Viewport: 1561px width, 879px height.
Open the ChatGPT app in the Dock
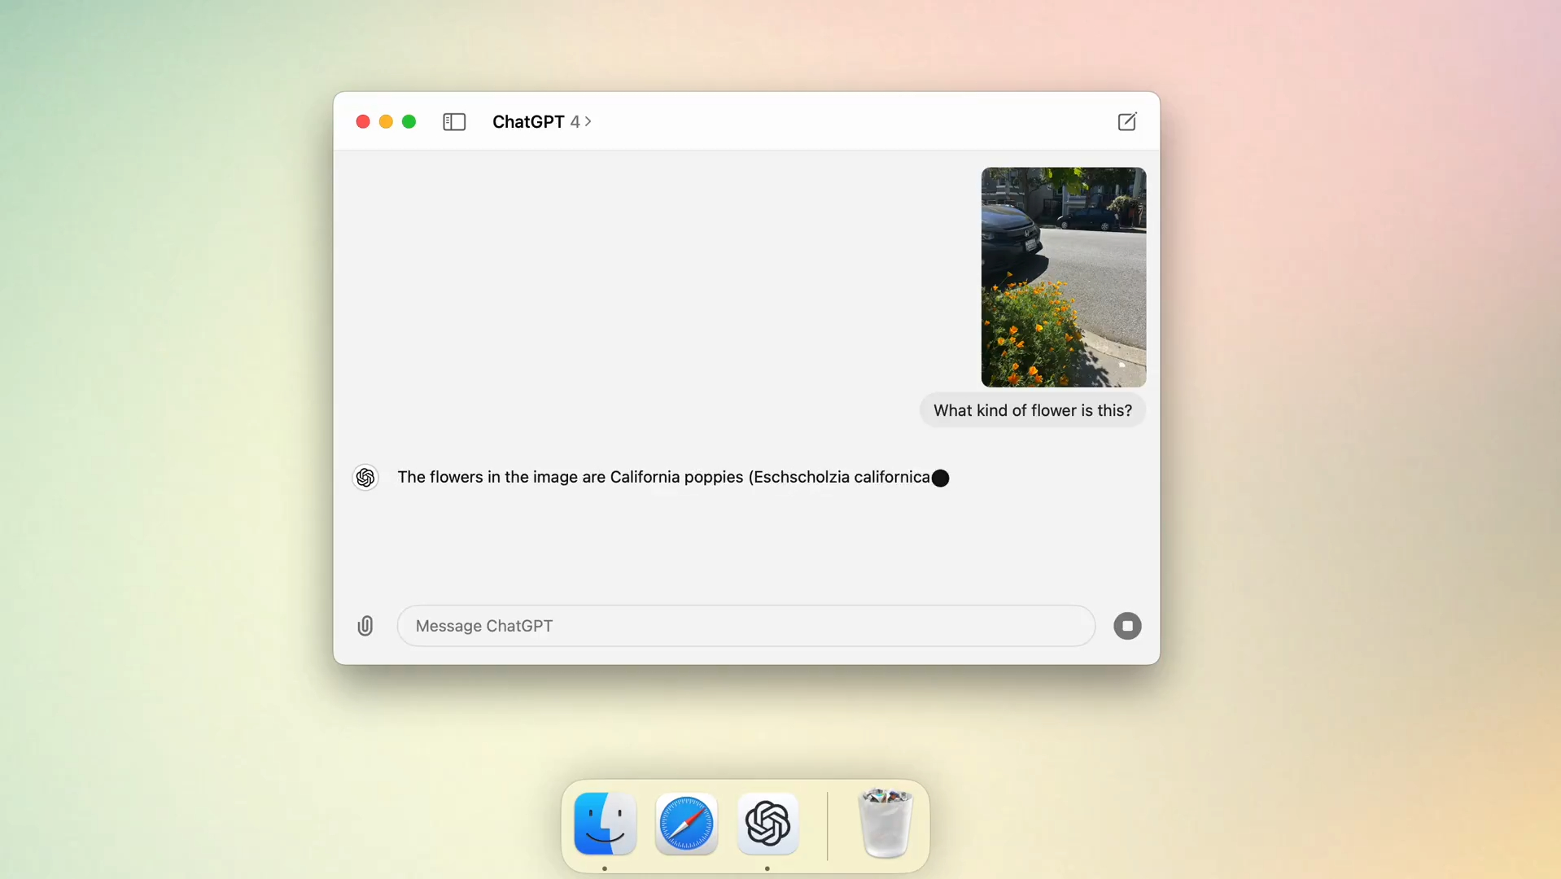[x=767, y=824]
